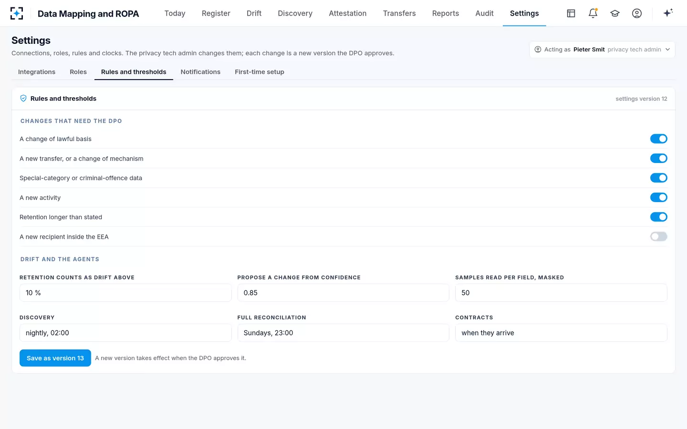Image resolution: width=687 pixels, height=429 pixels.
Task: Open the Reports tab
Action: pos(445,13)
